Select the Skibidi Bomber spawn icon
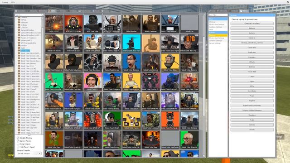 [x=131, y=24]
